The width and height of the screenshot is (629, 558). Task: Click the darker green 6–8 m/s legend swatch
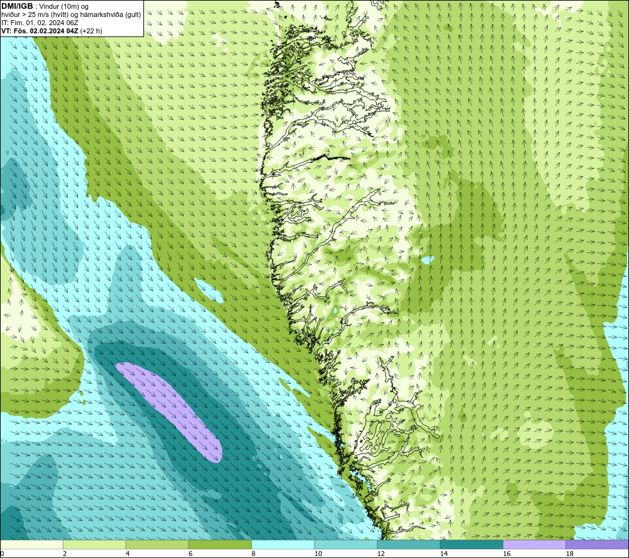(220, 544)
